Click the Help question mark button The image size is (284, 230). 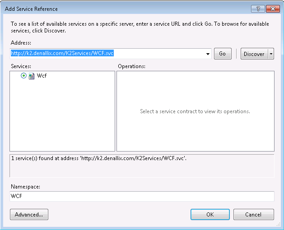pos(258,9)
